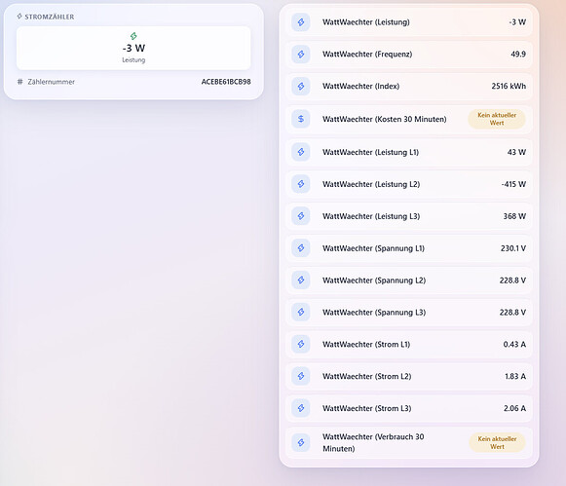Viewport: 566px width, 486px height.
Task: Click the Kein aktueller Wert badge for Kosten
Action: click(497, 119)
